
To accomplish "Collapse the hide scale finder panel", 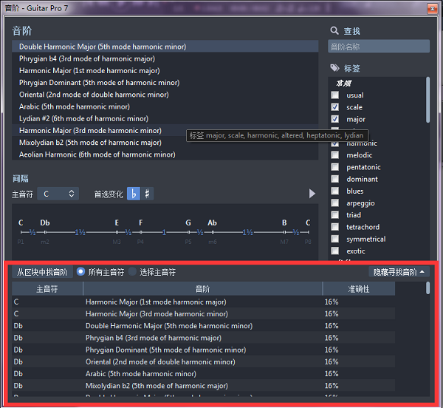I will tap(399, 272).
